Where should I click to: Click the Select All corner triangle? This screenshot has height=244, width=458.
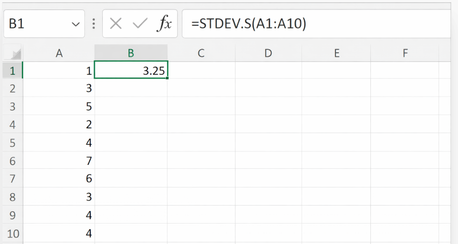[16, 53]
